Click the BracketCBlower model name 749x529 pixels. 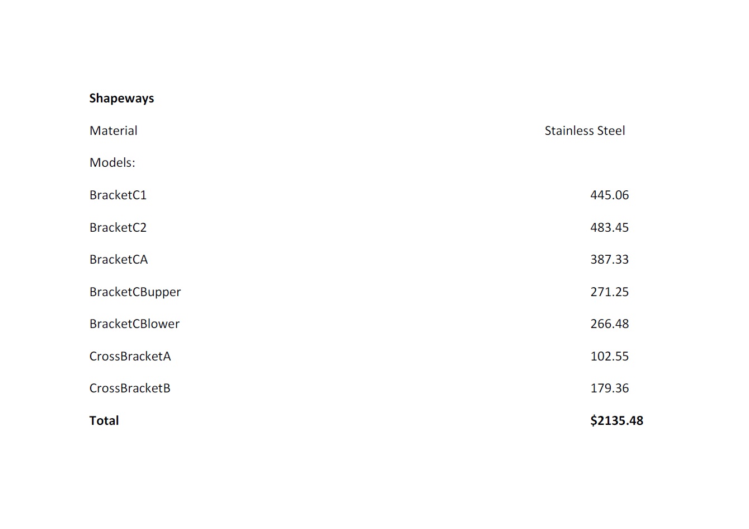click(x=134, y=324)
